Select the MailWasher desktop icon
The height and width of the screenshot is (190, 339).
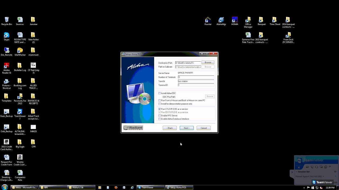(20, 52)
